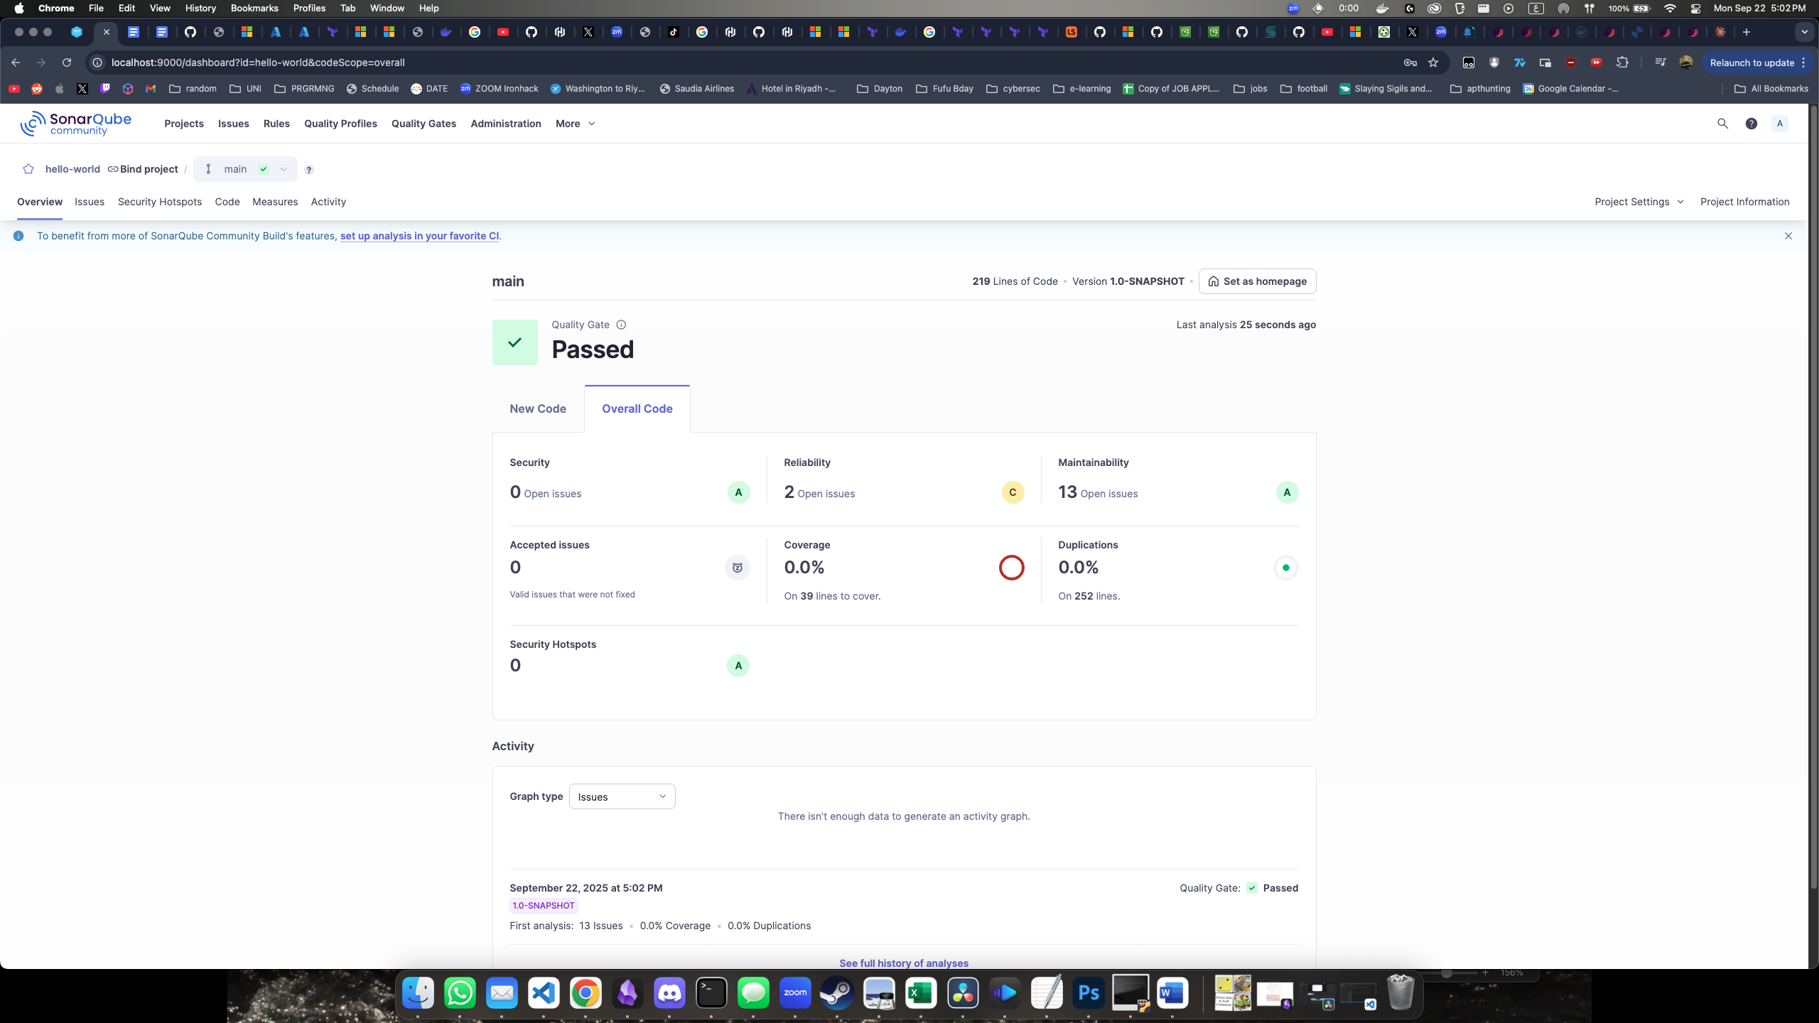
Task: Open See full history of analyses
Action: click(903, 963)
